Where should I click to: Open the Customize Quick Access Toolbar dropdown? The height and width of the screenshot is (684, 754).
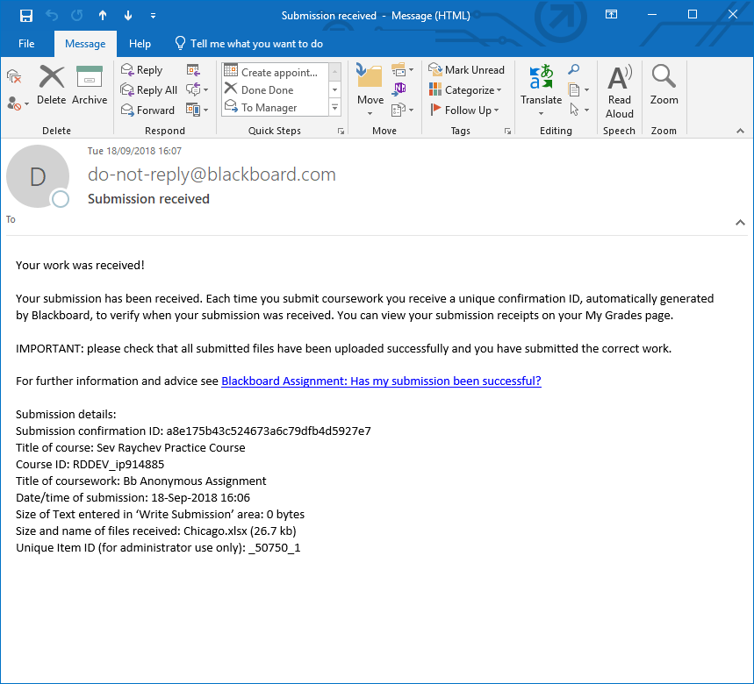coord(153,16)
